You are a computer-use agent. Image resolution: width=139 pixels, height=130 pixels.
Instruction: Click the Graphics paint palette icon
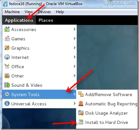point(7,48)
